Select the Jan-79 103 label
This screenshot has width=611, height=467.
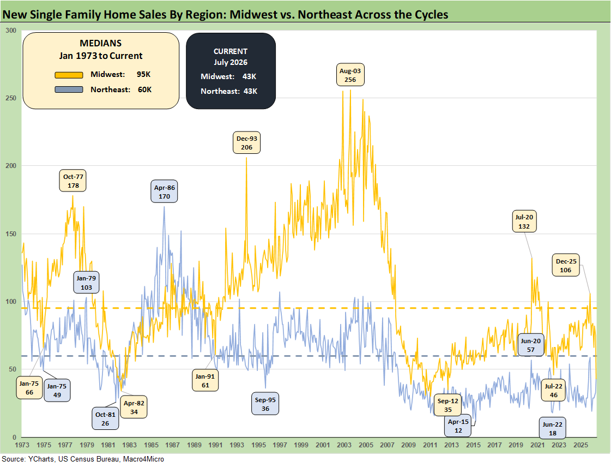pyautogui.click(x=87, y=283)
